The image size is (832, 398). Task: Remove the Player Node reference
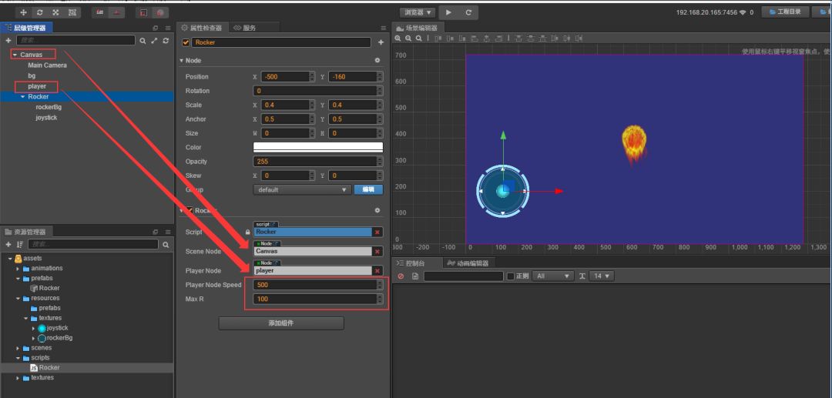377,271
